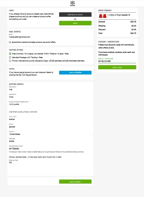Click the Apartment, suite, unit optional field
Screen dimensions: 144x197
[x=50, y=112]
